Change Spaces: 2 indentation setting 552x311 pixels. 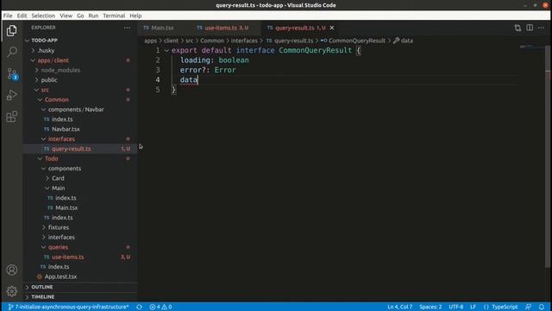430,307
